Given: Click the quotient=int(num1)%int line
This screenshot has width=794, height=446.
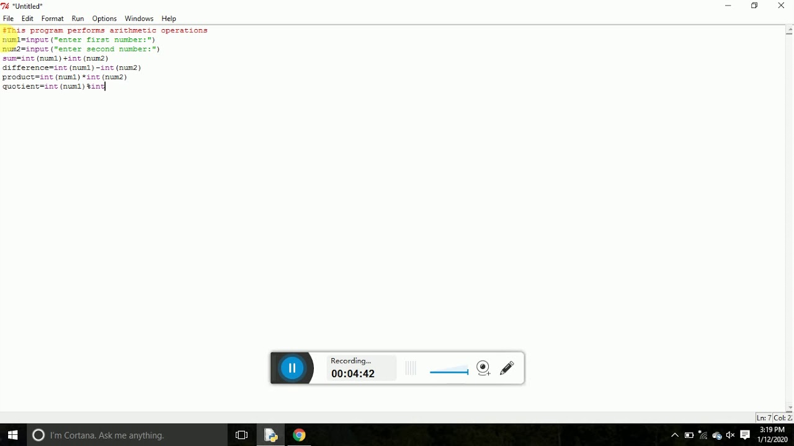Looking at the screenshot, I should click(x=54, y=87).
